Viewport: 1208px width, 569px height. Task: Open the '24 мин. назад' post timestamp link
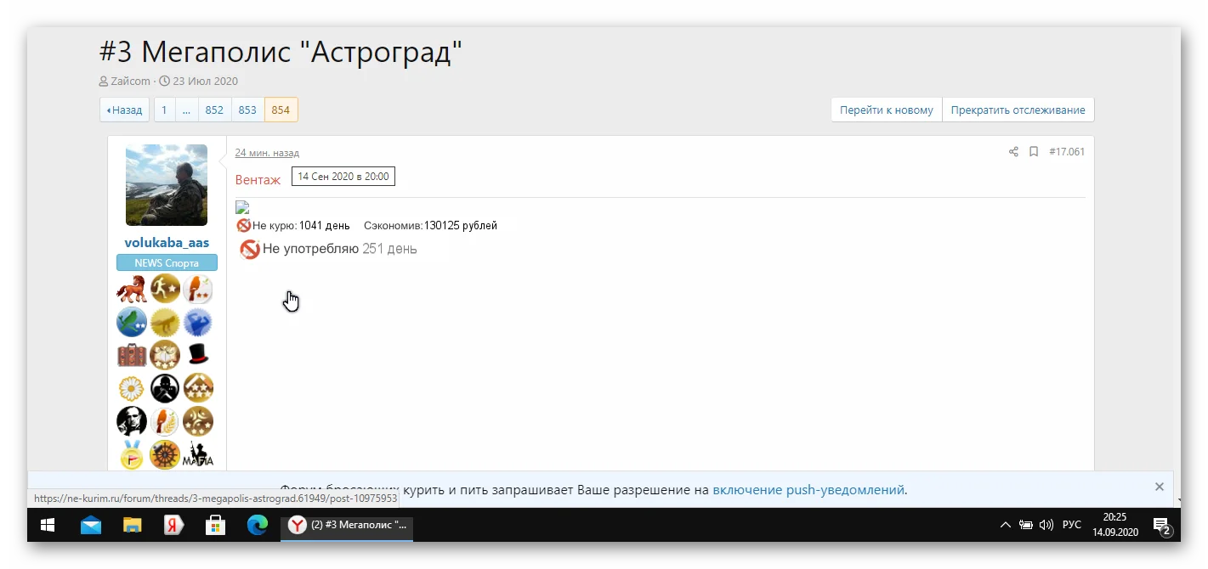[267, 153]
